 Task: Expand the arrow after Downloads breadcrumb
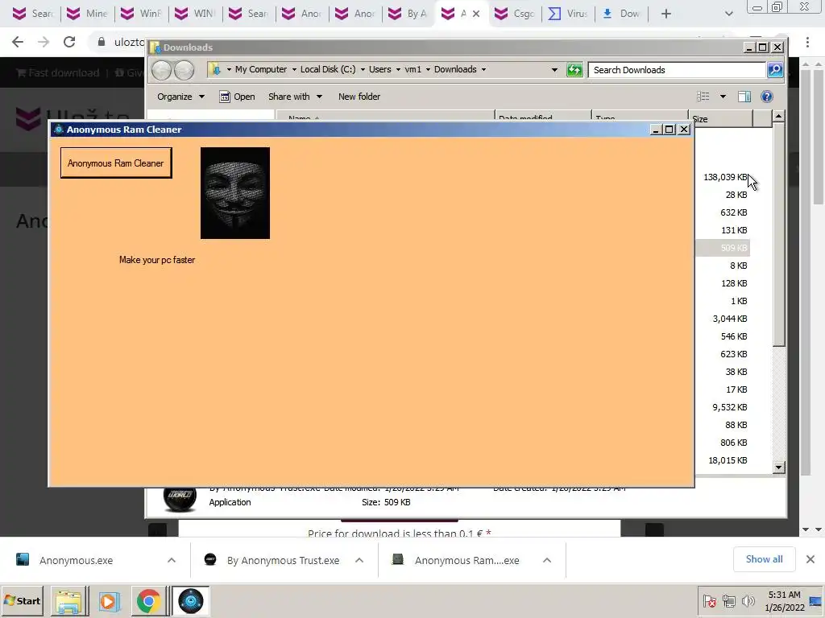(483, 69)
